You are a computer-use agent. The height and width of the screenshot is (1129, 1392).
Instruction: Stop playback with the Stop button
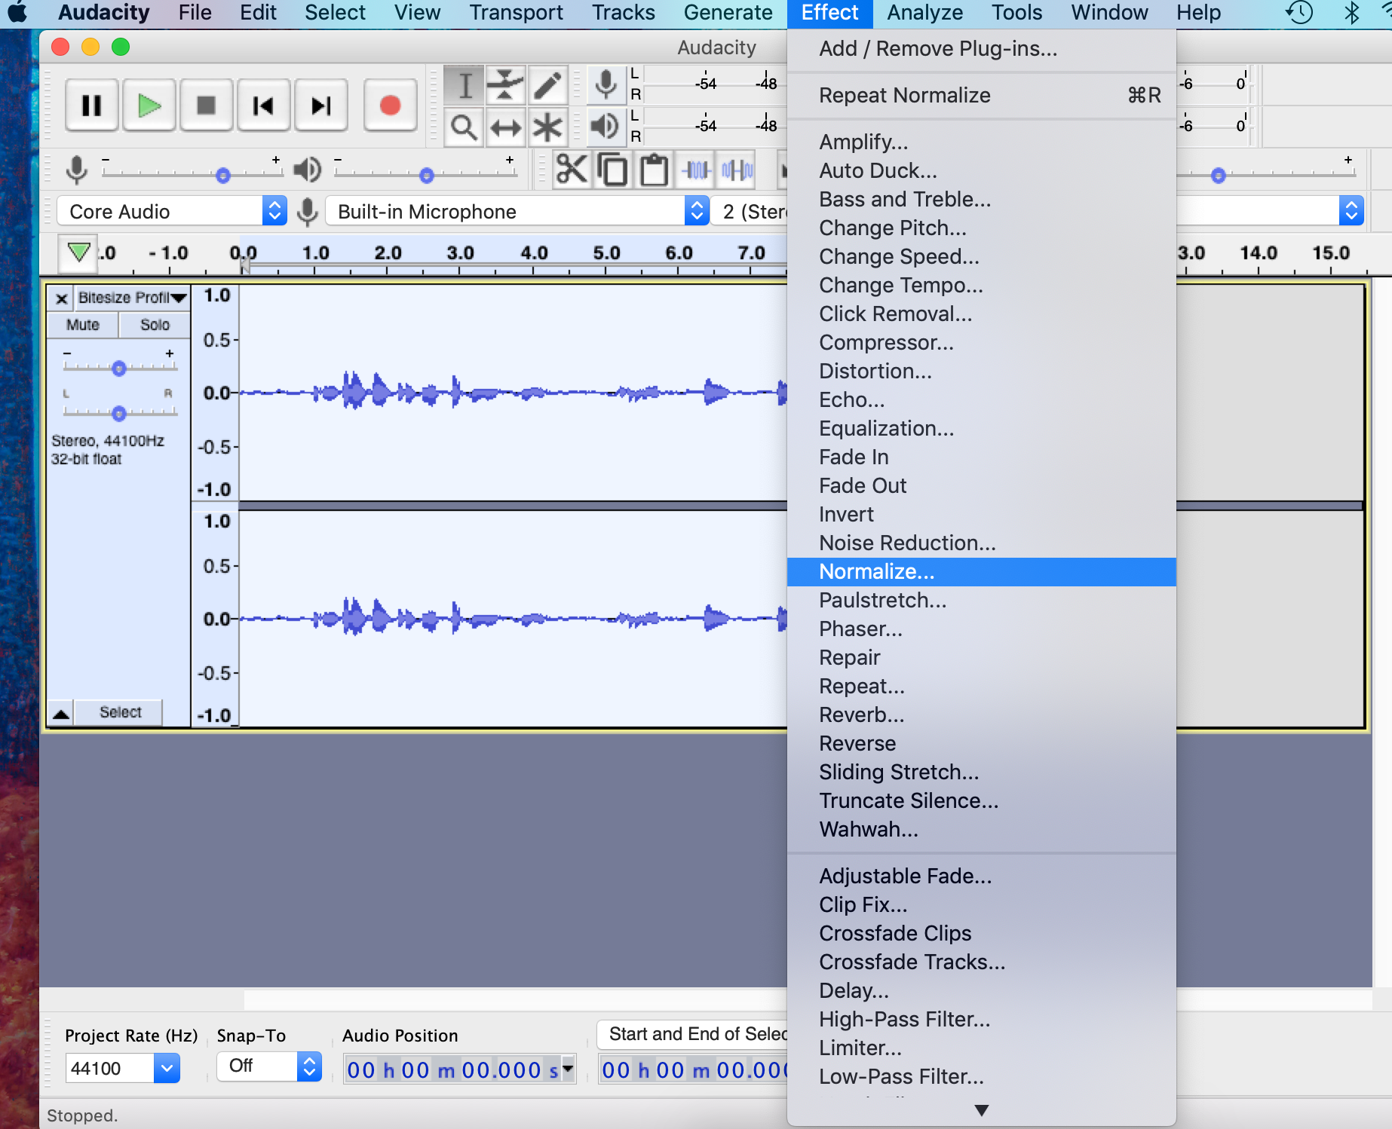(206, 106)
